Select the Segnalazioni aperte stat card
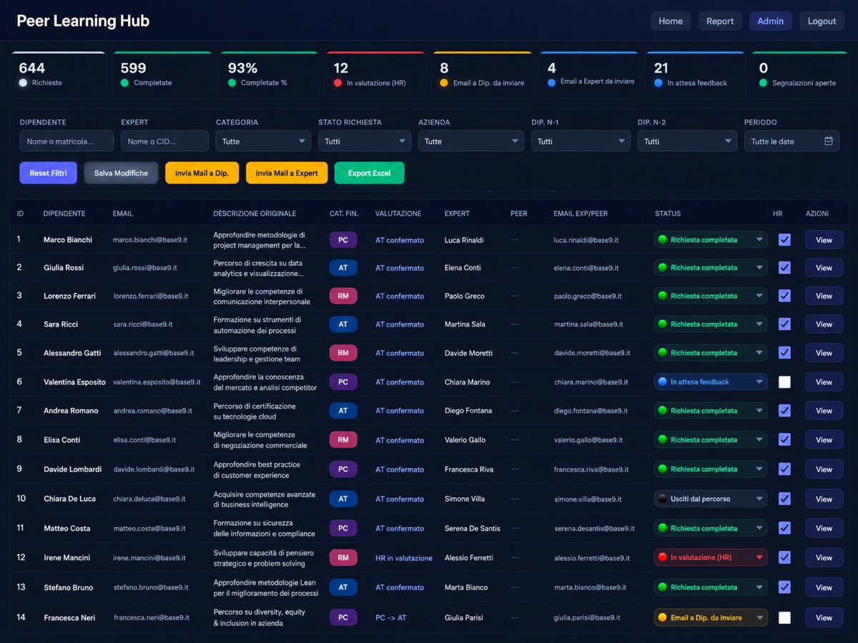The height and width of the screenshot is (643, 858). [x=800, y=75]
